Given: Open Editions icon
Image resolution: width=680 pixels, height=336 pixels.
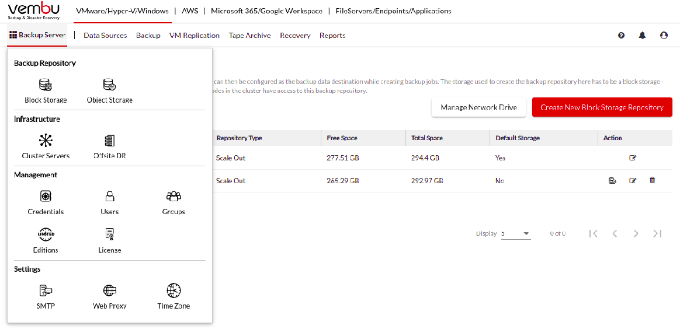Looking at the screenshot, I should click(46, 235).
